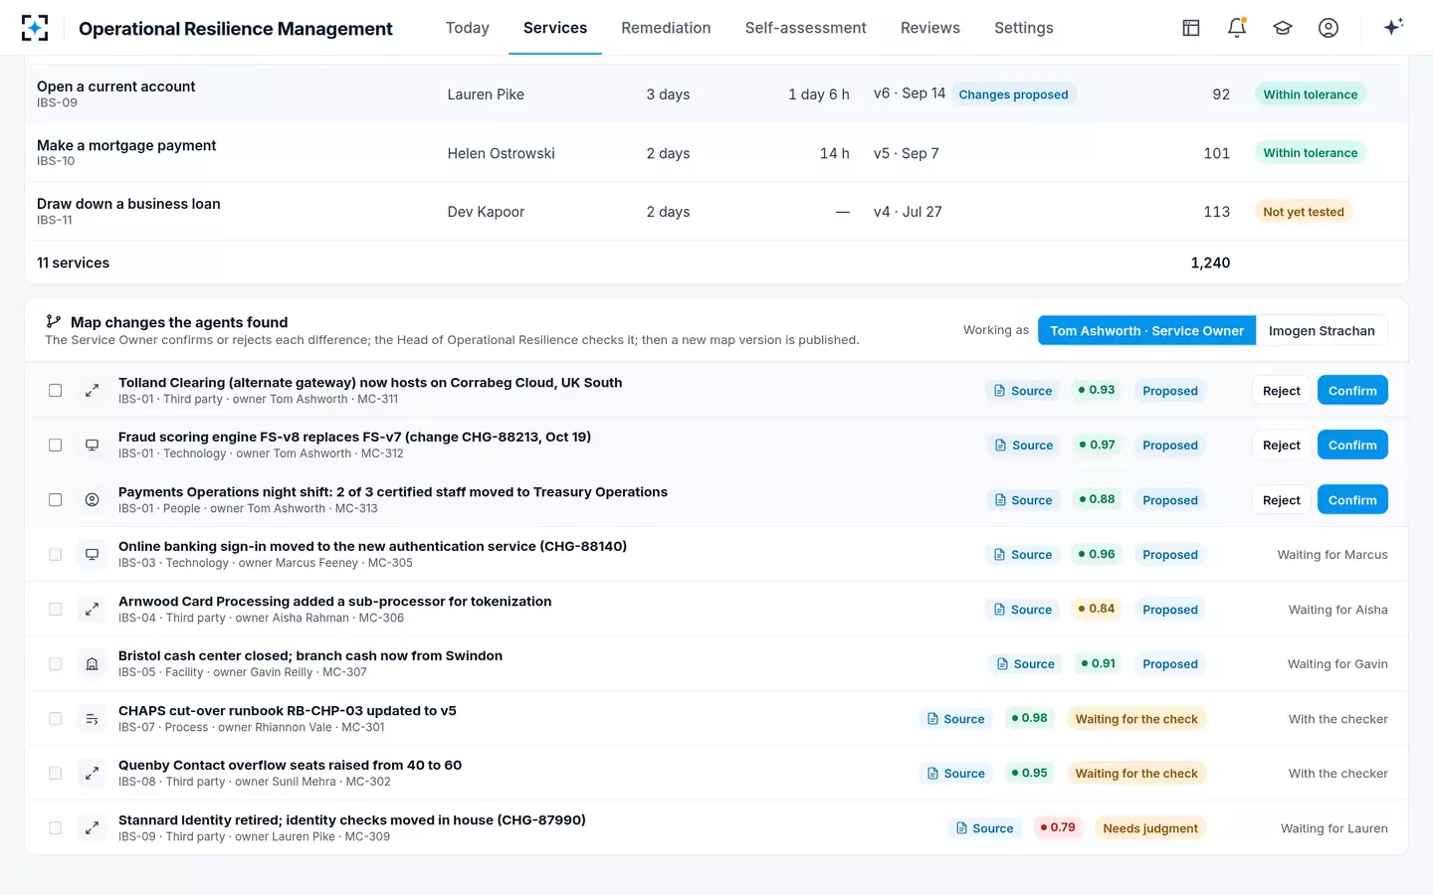Open the user account icon
Image resolution: width=1433 pixels, height=895 pixels.
click(x=1329, y=28)
